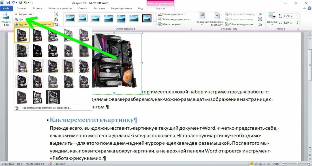Click Переместить вперед button

click(x=241, y=14)
